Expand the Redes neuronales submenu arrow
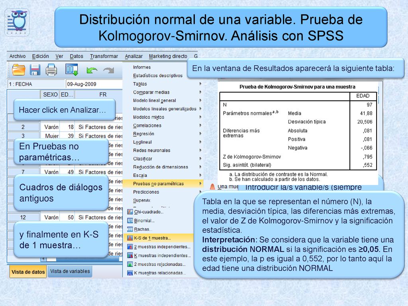This screenshot has height=306, width=408. 200,150
